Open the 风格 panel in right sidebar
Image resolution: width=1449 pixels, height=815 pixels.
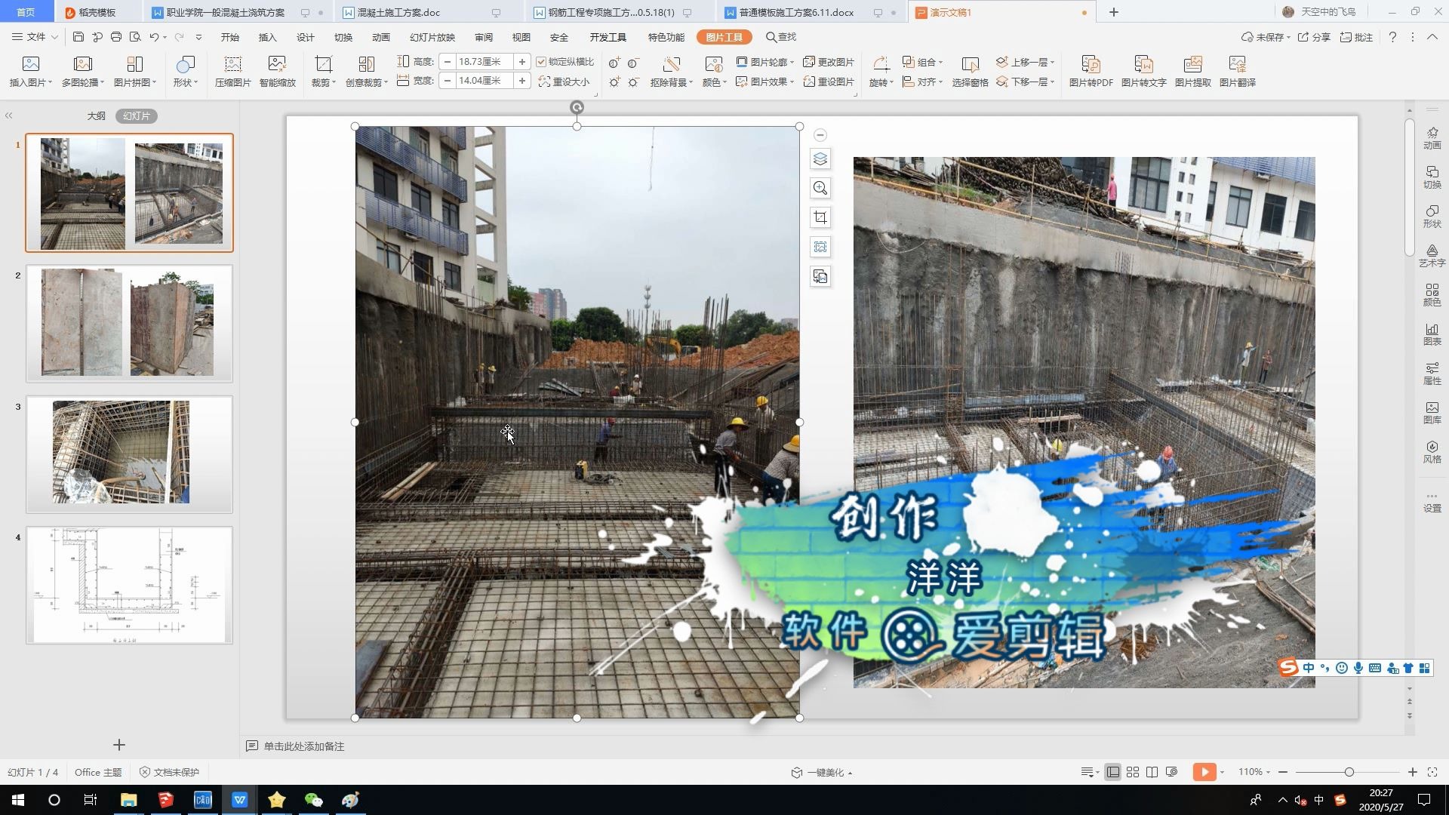1432,452
